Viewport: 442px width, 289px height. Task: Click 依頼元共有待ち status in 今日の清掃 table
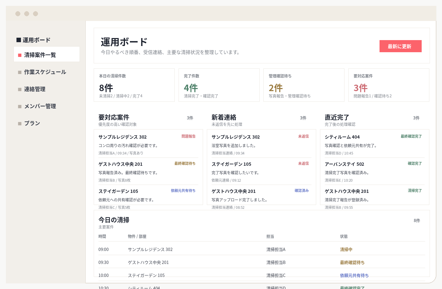pyautogui.click(x=354, y=275)
